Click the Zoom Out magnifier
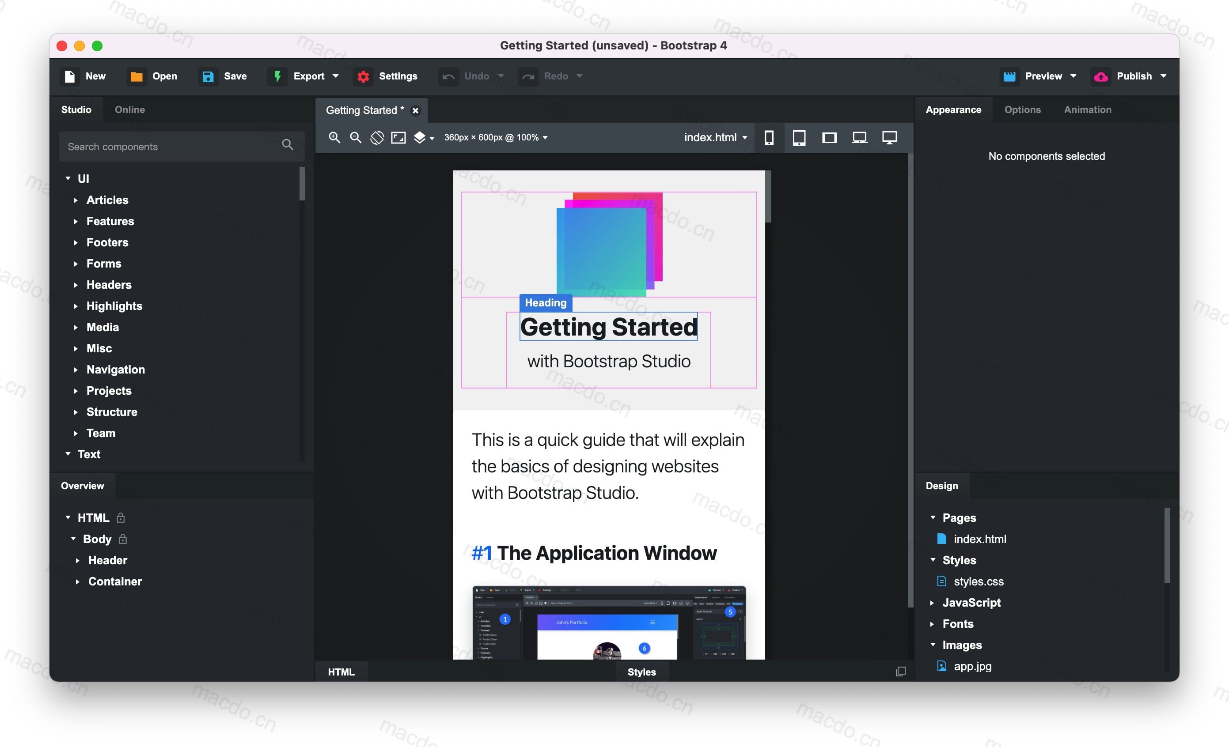1229x747 pixels. pyautogui.click(x=356, y=138)
